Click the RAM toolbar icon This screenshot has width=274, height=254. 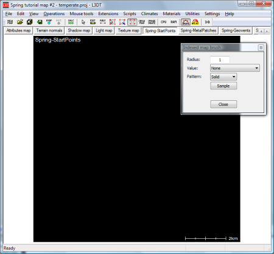(174, 22)
